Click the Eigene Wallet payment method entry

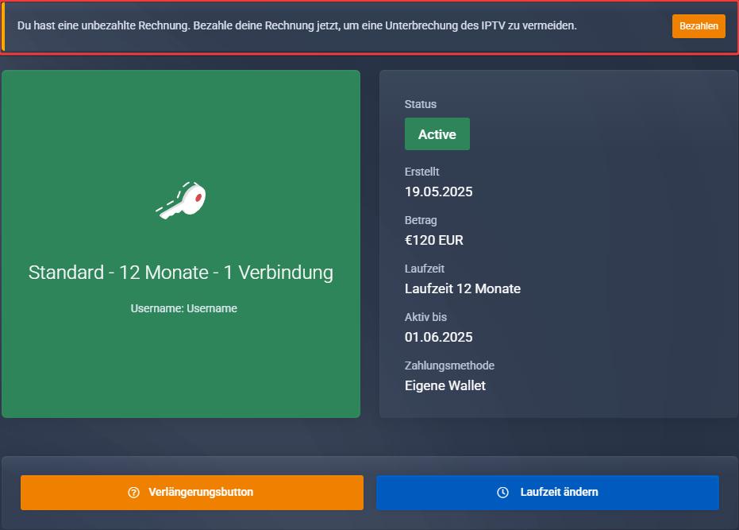(445, 385)
